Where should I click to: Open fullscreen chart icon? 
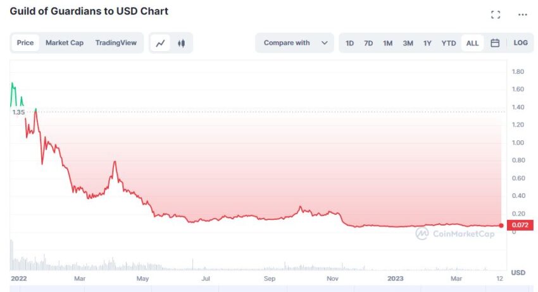coord(496,15)
